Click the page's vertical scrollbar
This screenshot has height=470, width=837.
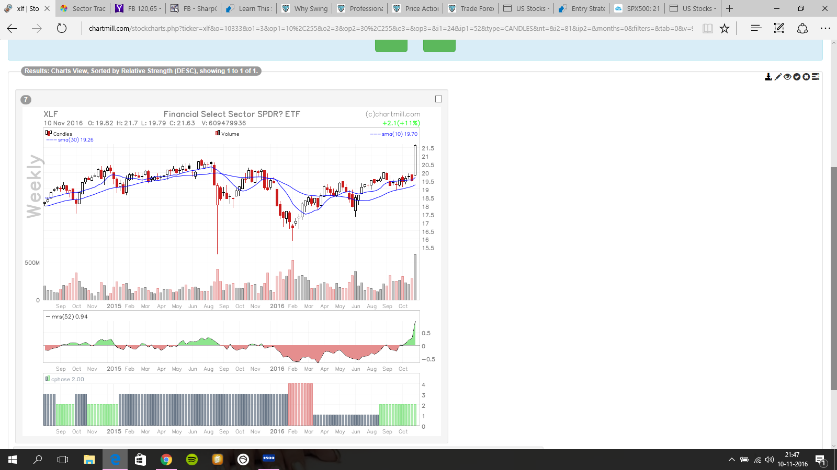click(833, 278)
